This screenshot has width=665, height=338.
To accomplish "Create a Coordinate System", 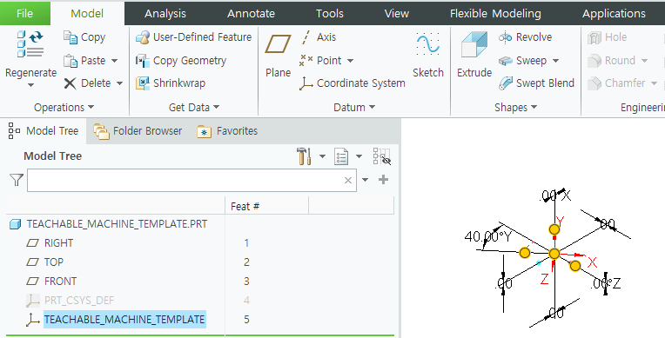I will [352, 83].
